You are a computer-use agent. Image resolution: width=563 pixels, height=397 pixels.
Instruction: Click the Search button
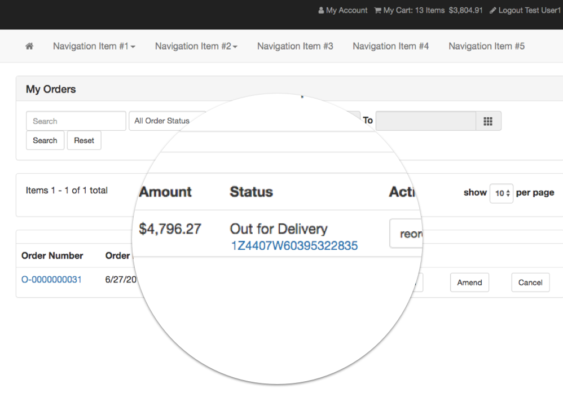click(x=45, y=140)
